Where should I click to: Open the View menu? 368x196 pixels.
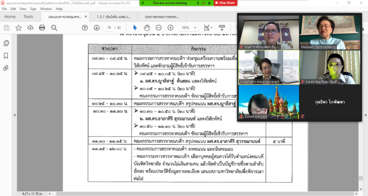pyautogui.click(x=23, y=9)
